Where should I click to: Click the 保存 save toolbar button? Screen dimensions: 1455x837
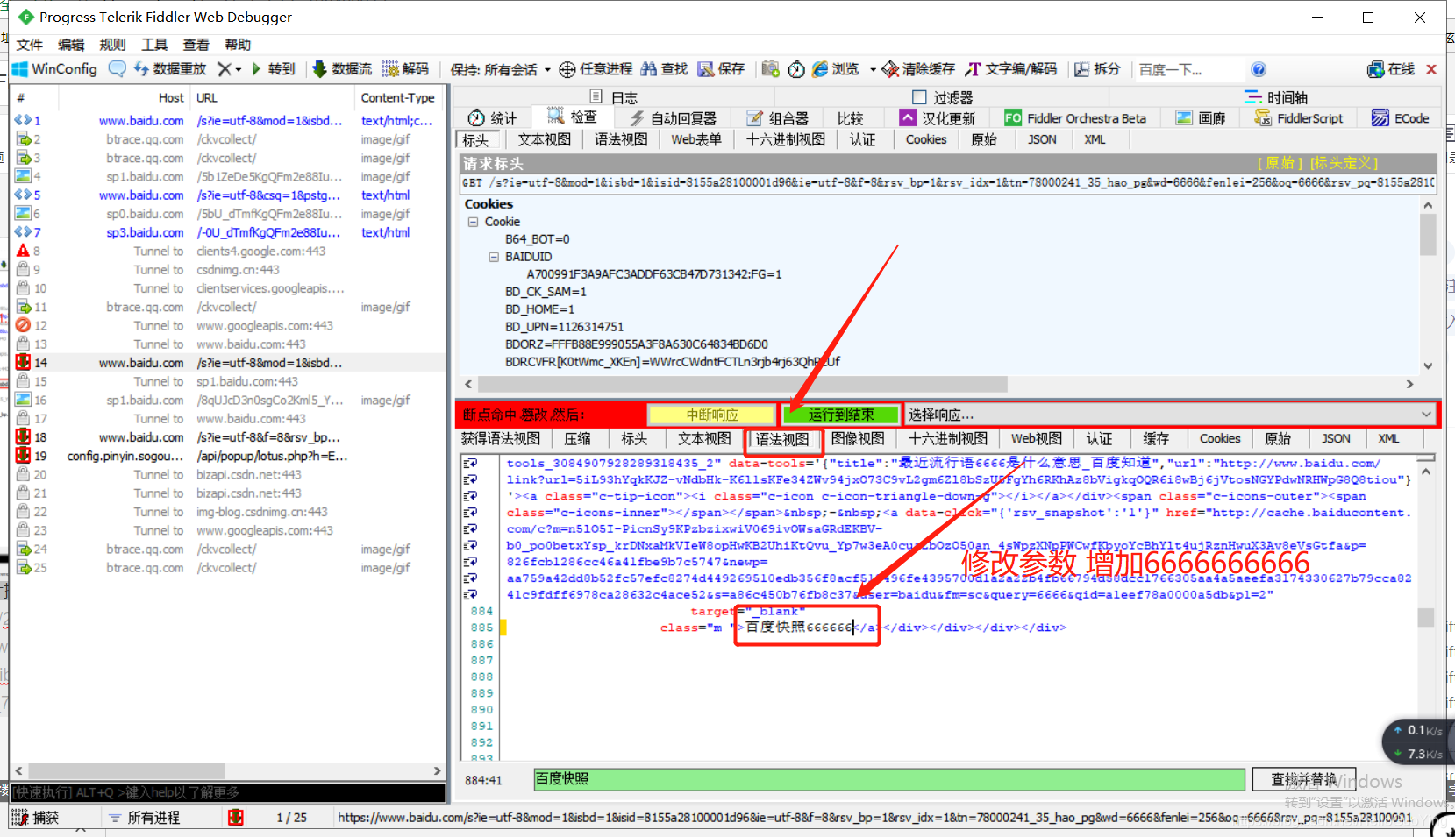pyautogui.click(x=721, y=69)
